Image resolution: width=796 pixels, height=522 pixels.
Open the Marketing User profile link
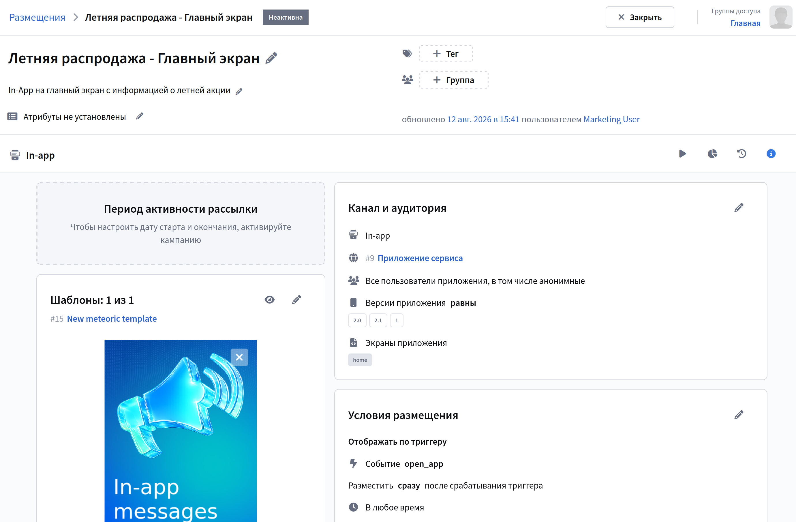point(611,119)
